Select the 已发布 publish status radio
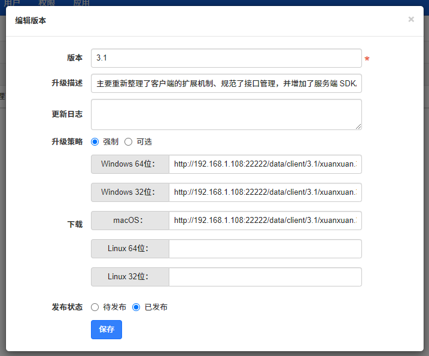The height and width of the screenshot is (356, 429). pyautogui.click(x=136, y=307)
